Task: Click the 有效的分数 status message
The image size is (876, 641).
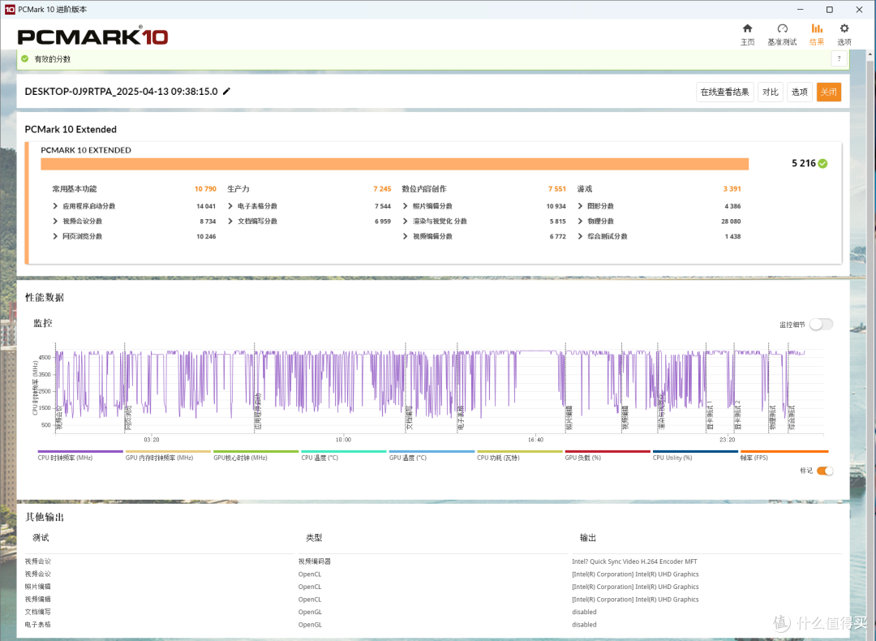Action: (53, 58)
